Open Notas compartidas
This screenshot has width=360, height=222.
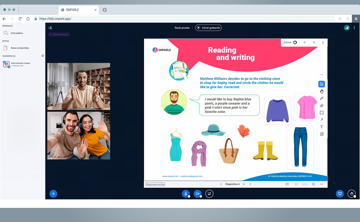pos(19,48)
